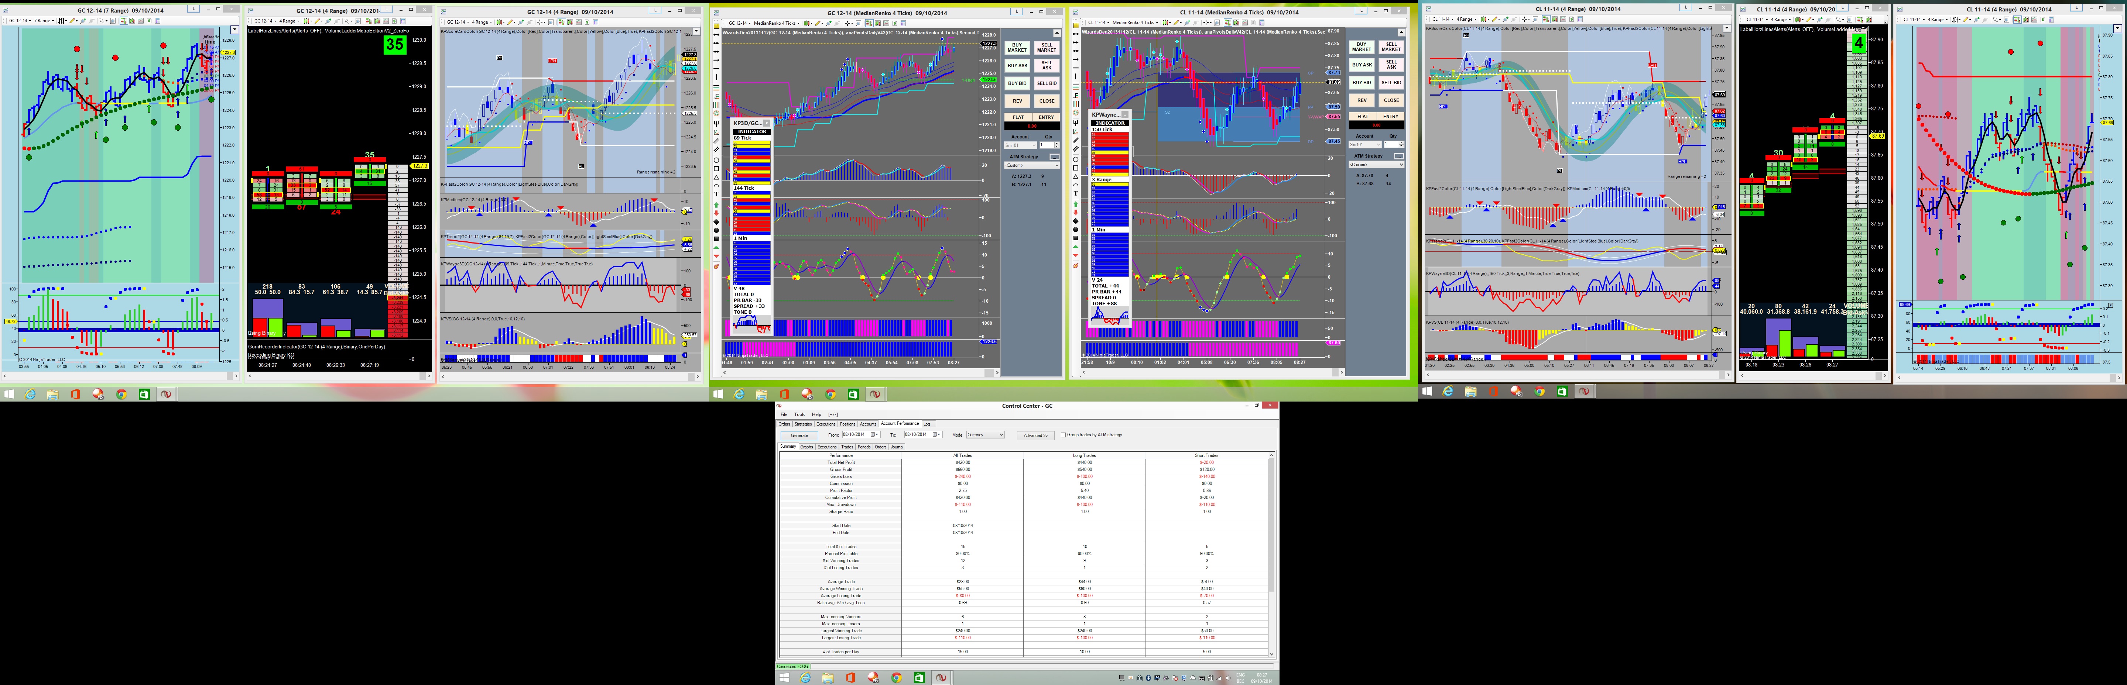Click SELL BID in CL MedianRenko chart trader
Image resolution: width=2127 pixels, height=685 pixels.
[1391, 83]
